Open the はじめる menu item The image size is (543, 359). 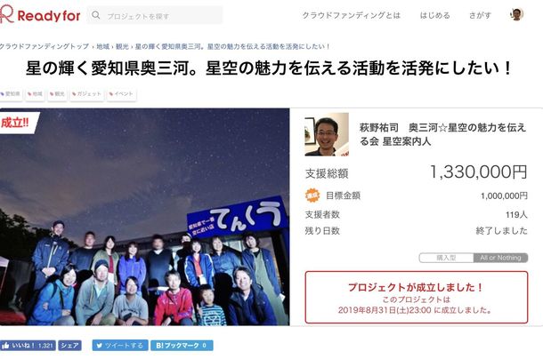(434, 15)
